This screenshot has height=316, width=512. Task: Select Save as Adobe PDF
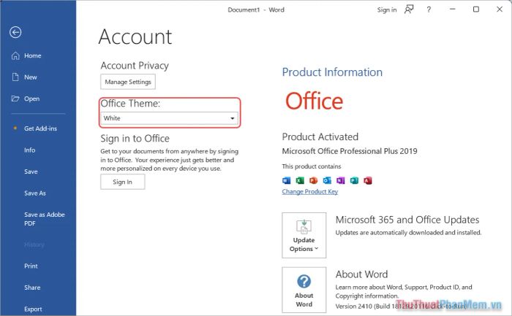(x=45, y=219)
